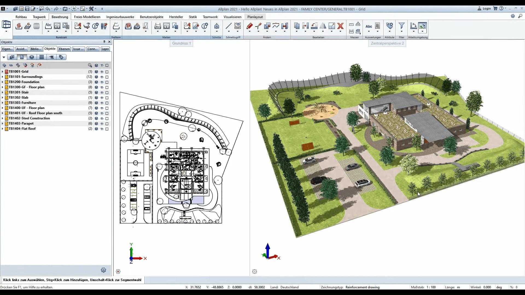This screenshot has width=525, height=295.
Task: Open the Visualisieren ribbon tab
Action: (232, 17)
